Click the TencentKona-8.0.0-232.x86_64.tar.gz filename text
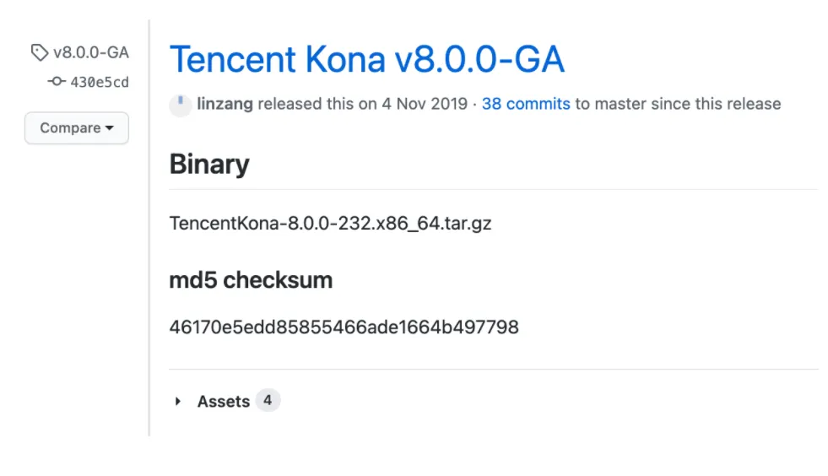828x476 pixels. tap(330, 224)
